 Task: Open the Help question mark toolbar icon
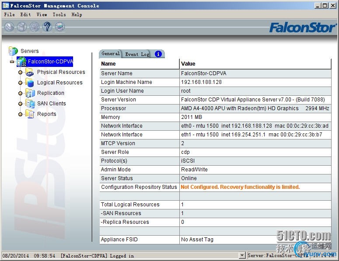47,27
